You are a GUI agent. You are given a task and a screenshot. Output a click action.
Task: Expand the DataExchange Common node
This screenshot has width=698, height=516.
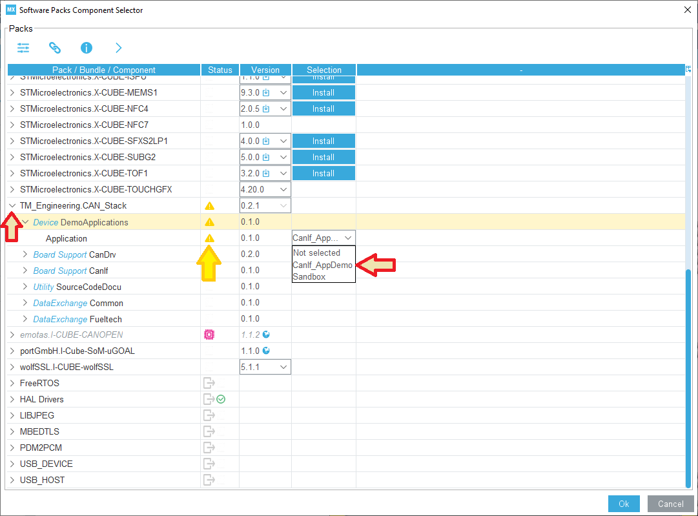[25, 303]
